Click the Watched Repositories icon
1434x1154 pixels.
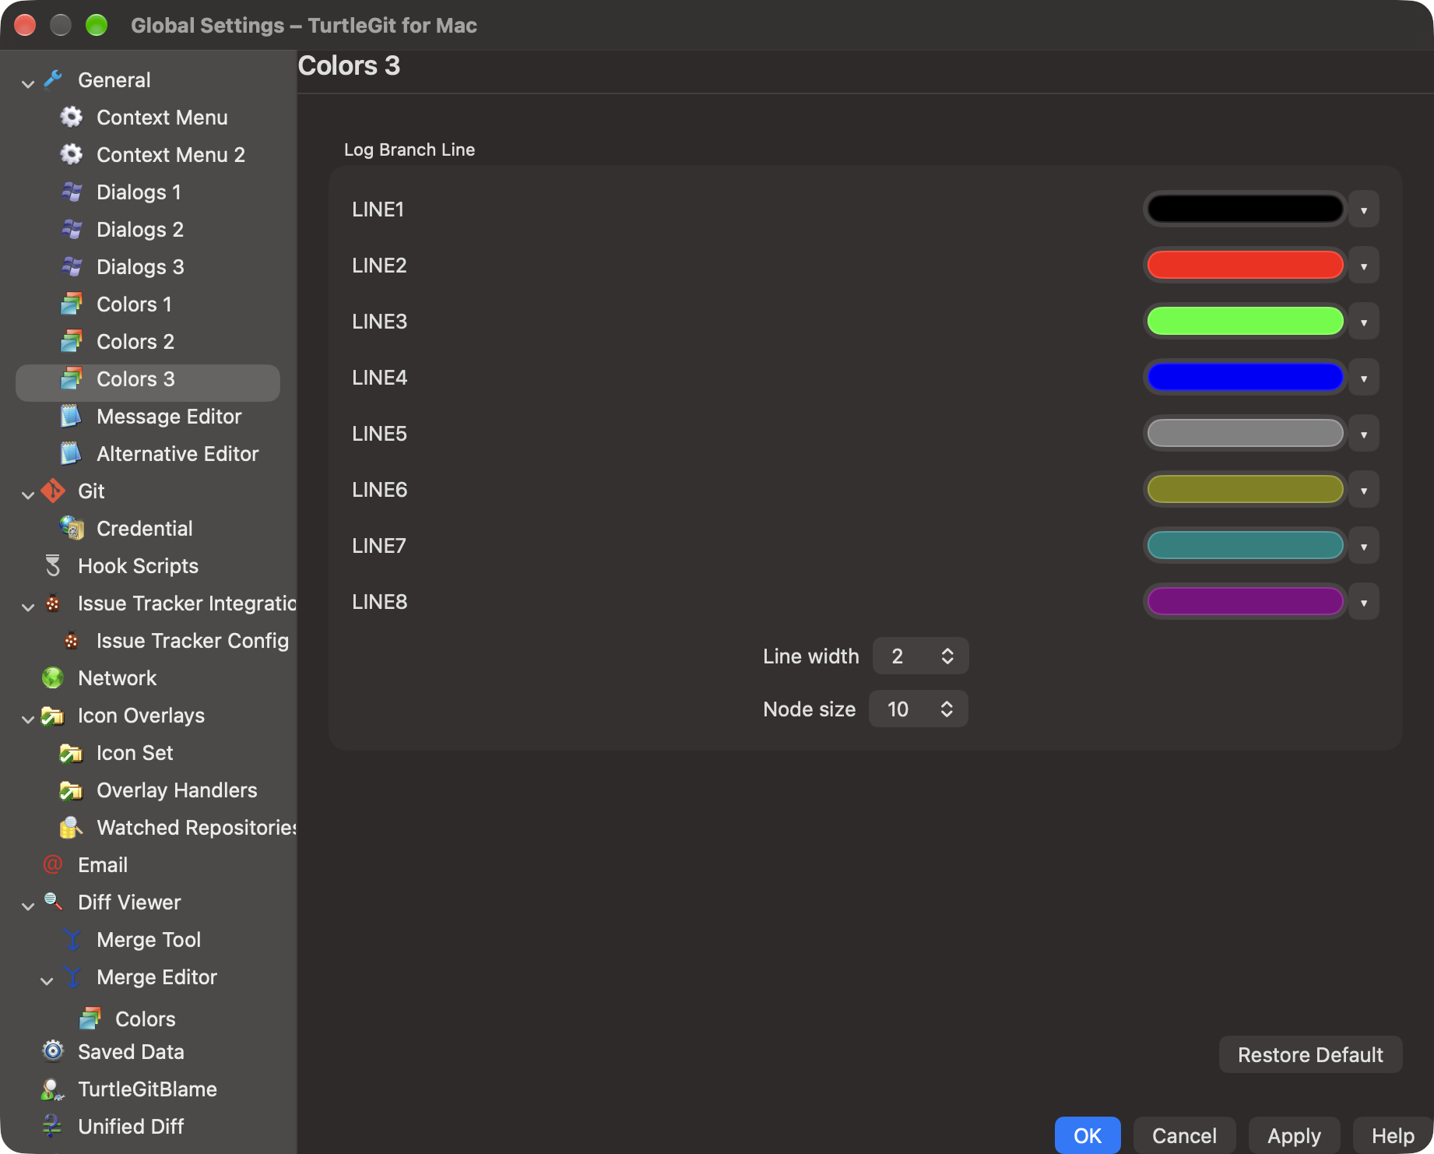pos(72,827)
